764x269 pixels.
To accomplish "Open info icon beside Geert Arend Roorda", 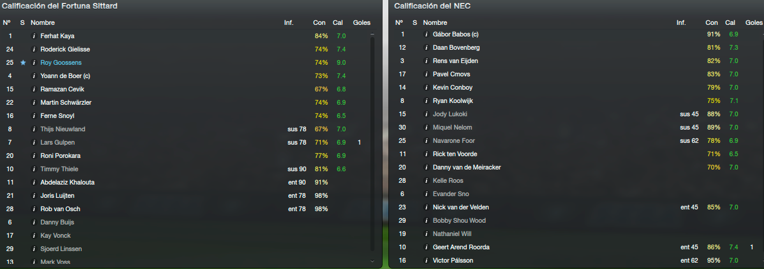I will point(427,247).
